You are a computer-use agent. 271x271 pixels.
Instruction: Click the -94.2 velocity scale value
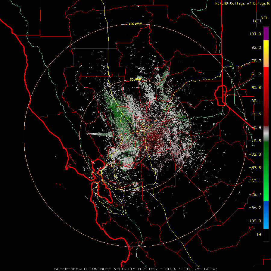[255, 207]
